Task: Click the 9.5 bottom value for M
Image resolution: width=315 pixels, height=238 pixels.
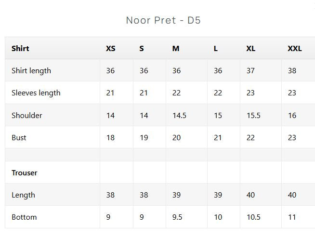Action: [x=177, y=217]
